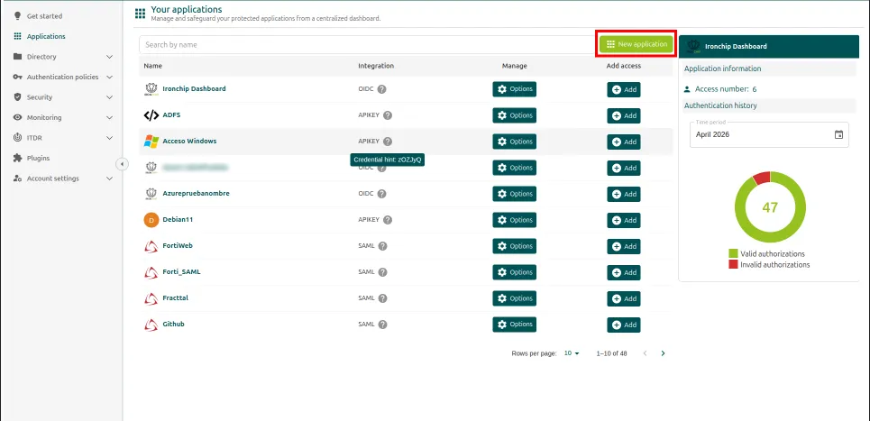
Task: Open the Get started menu item
Action: point(44,16)
